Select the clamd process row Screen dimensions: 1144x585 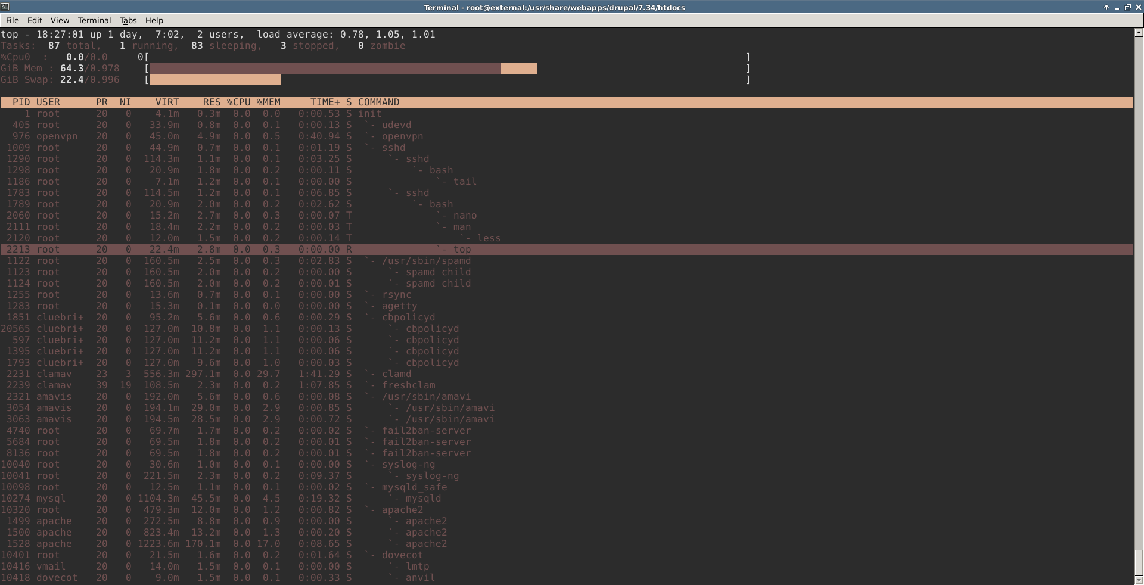[566, 374]
